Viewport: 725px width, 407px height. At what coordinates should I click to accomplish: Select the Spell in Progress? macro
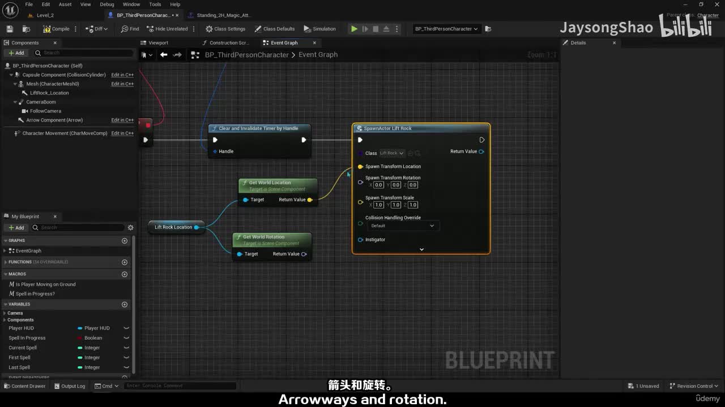35,294
